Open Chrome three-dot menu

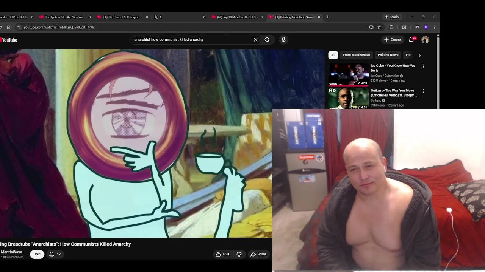(435, 27)
